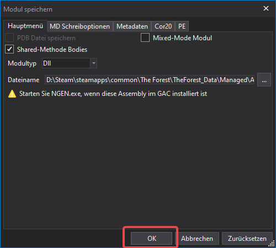Close the Modul speichern dialog

[x=266, y=8]
